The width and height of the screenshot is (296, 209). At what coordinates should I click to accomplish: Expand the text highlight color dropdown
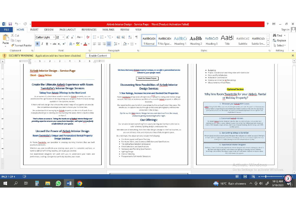[82, 43]
